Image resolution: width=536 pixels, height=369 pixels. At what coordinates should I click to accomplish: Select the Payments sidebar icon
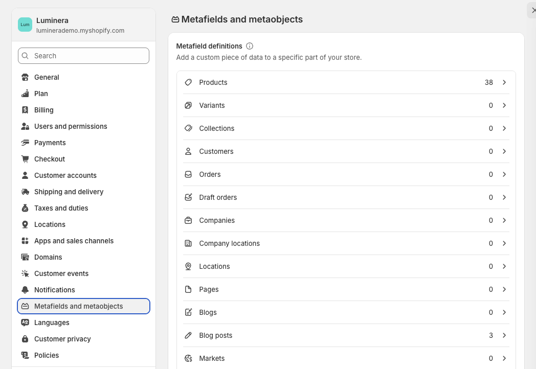coord(24,143)
